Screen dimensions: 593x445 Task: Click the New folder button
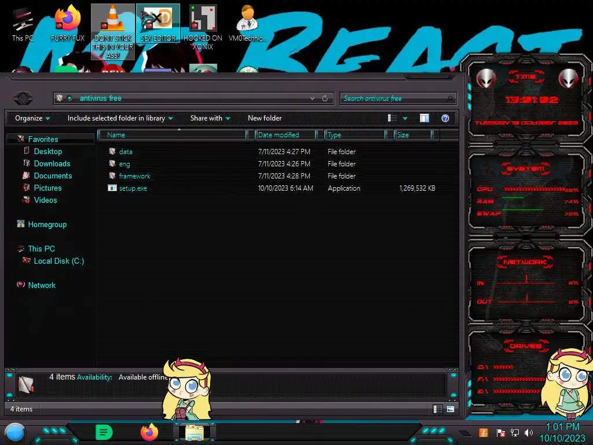[x=265, y=118]
